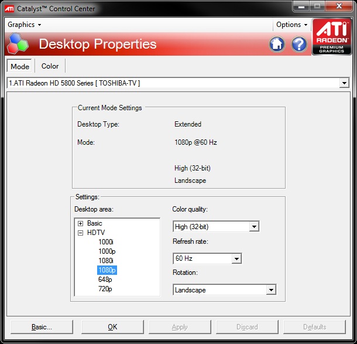This screenshot has height=344, width=357.
Task: Select the 720p desktop area
Action: [105, 289]
